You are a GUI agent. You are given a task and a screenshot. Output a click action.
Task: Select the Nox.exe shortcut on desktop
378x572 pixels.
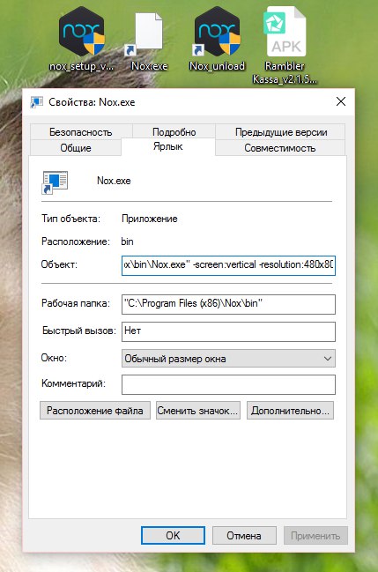[x=149, y=41]
